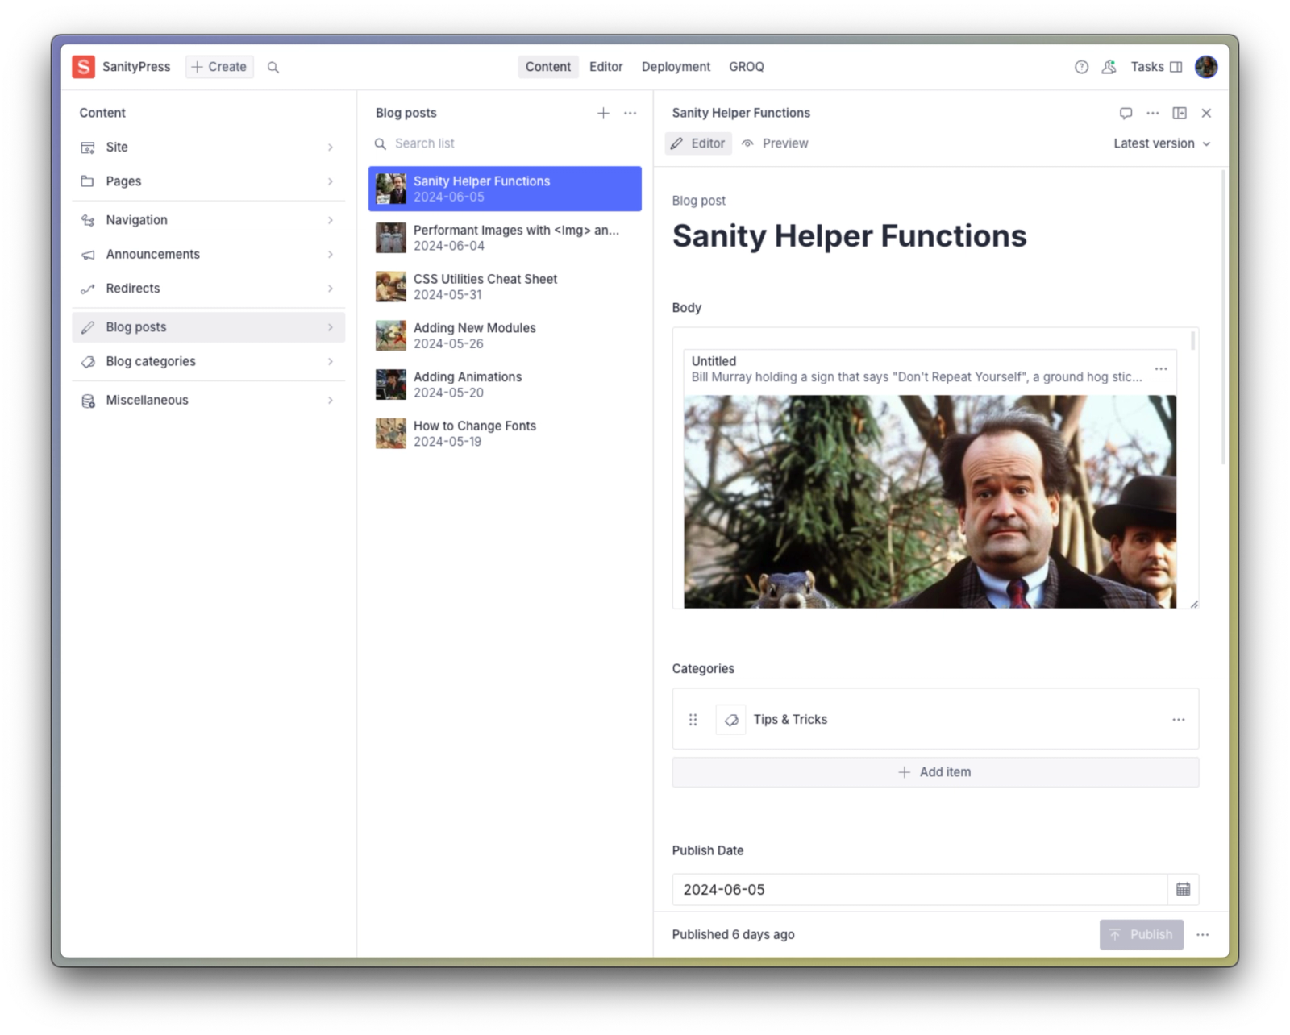
Task: Open the help question mark icon
Action: (x=1081, y=67)
